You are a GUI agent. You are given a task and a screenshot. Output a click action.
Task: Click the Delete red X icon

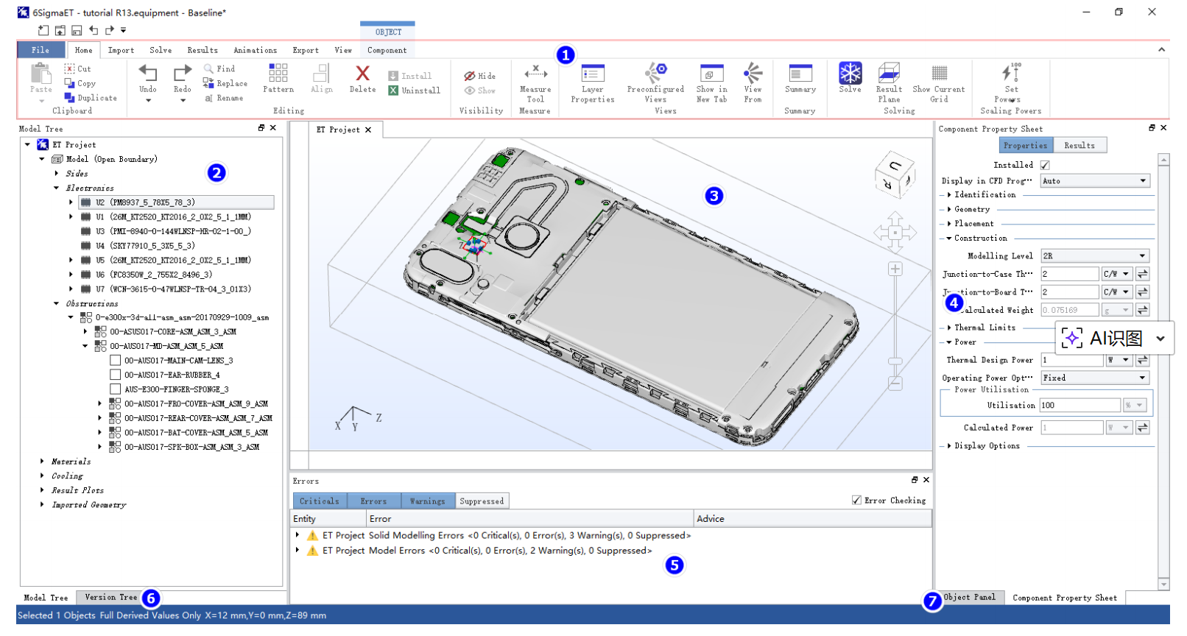(362, 74)
